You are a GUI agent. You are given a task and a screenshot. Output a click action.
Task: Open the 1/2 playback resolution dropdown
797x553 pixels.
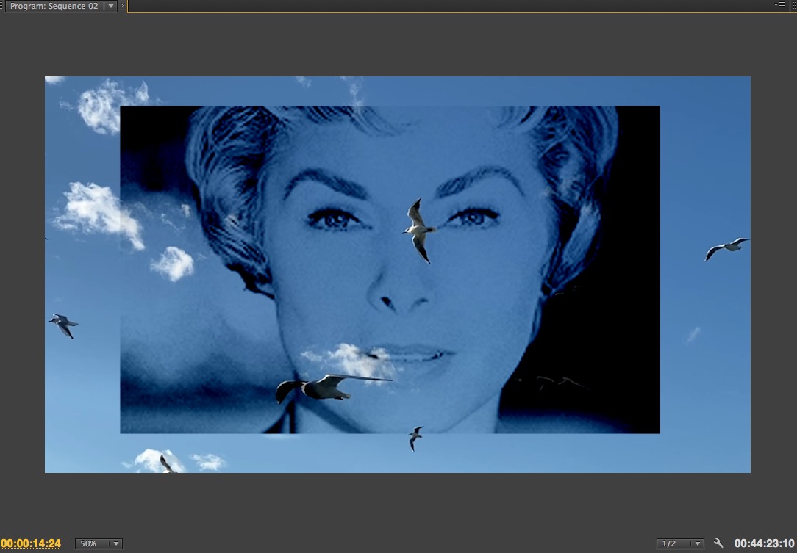[680, 543]
